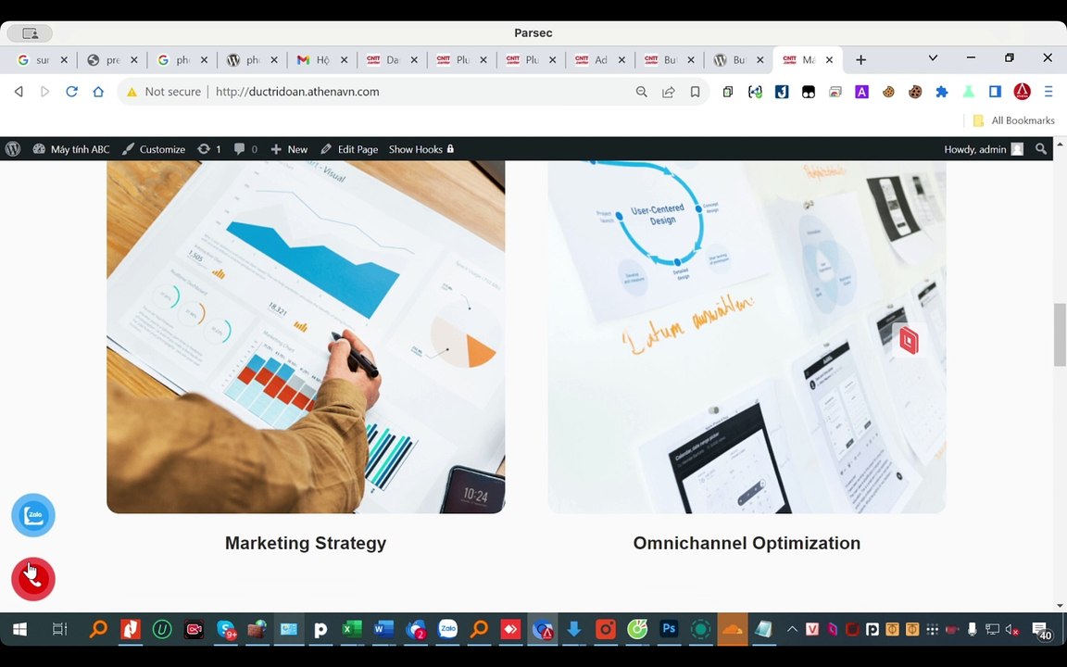Open Excel from the taskbar
The image size is (1067, 667).
pyautogui.click(x=351, y=630)
